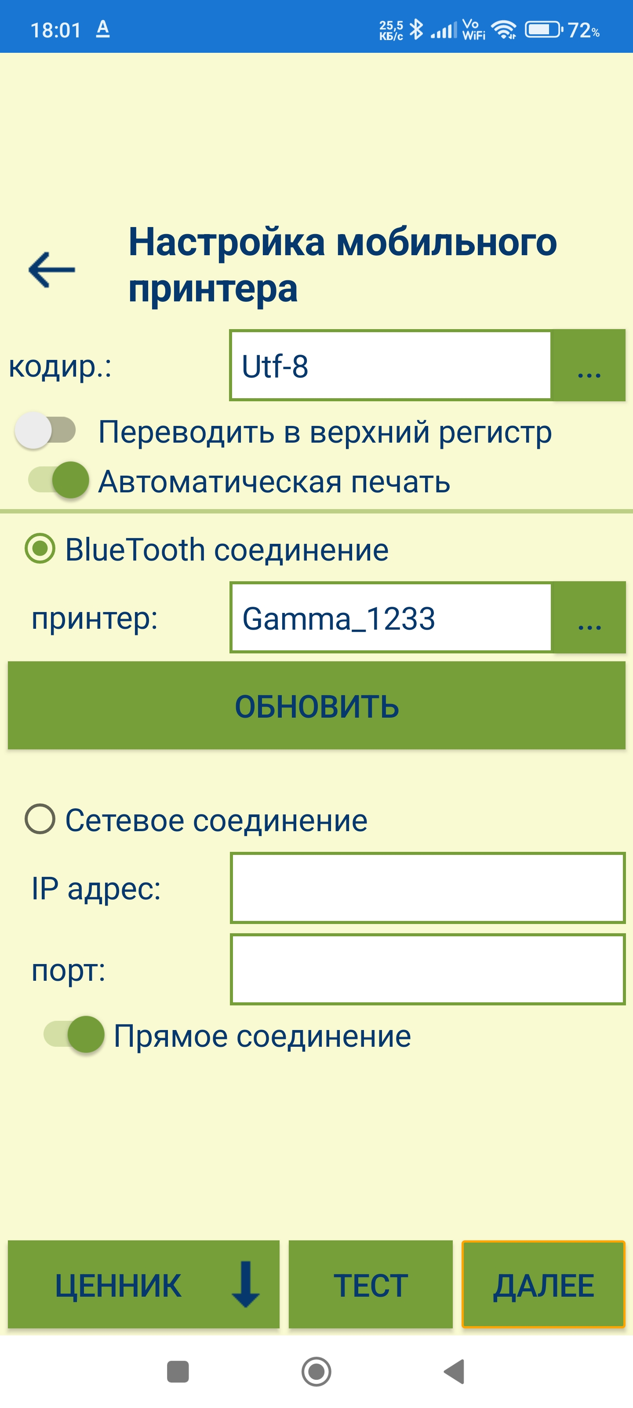The height and width of the screenshot is (1408, 633).
Task: Select the Сетевое соединение radio button
Action: 40,819
